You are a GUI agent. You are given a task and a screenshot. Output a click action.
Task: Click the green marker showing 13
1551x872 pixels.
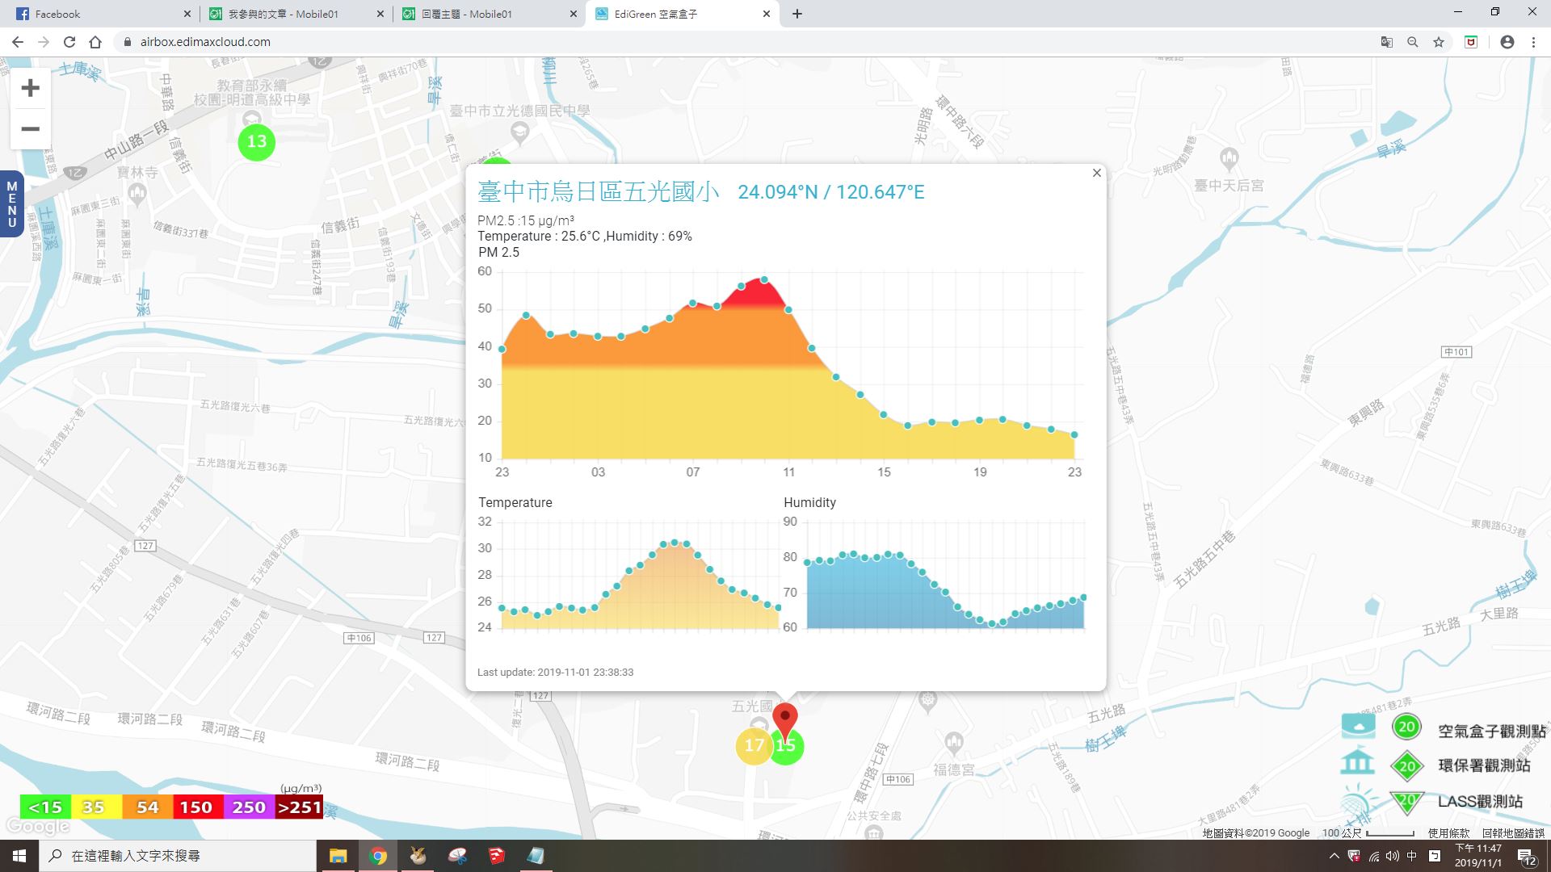(257, 142)
